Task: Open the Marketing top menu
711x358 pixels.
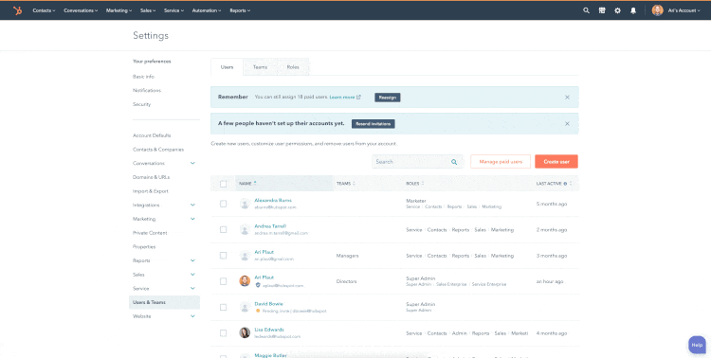Action: pos(118,10)
